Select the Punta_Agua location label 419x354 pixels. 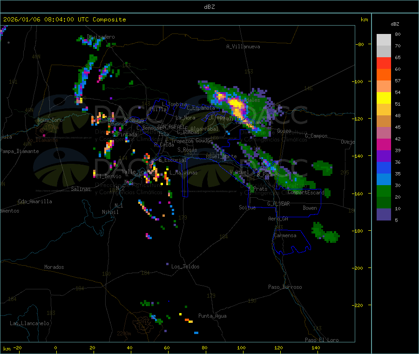(212, 316)
